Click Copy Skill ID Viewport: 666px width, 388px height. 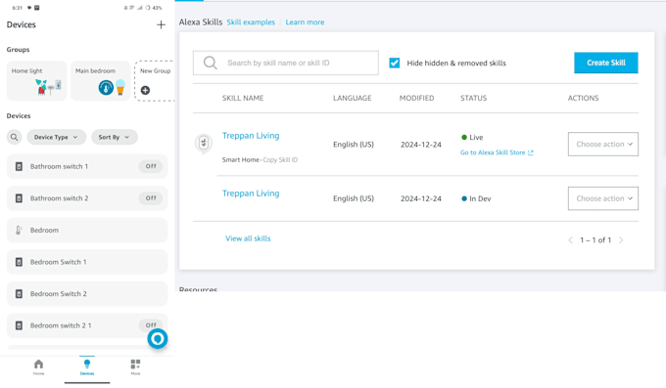coord(280,160)
